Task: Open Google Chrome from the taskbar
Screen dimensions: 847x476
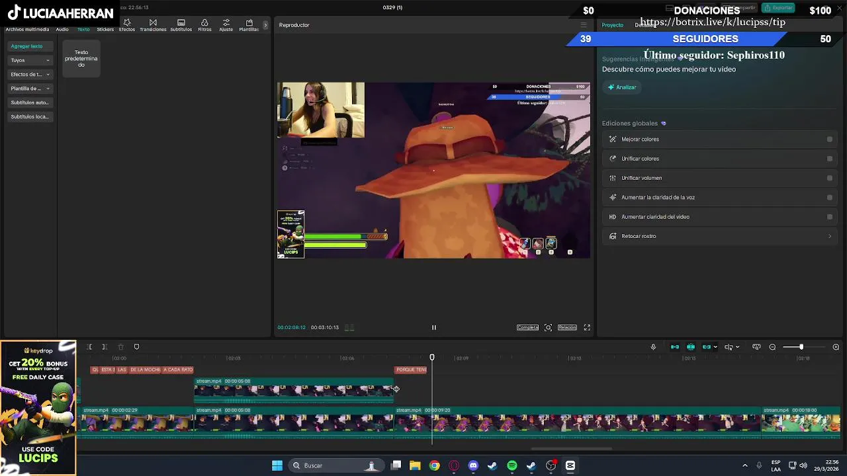Action: (x=434, y=465)
